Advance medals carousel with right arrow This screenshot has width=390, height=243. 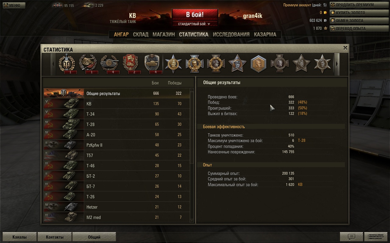337,64
